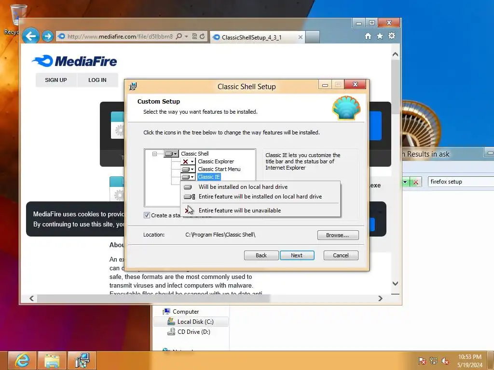Open the Classic Shell root feature dropdown
The height and width of the screenshot is (370, 494).
(171, 154)
